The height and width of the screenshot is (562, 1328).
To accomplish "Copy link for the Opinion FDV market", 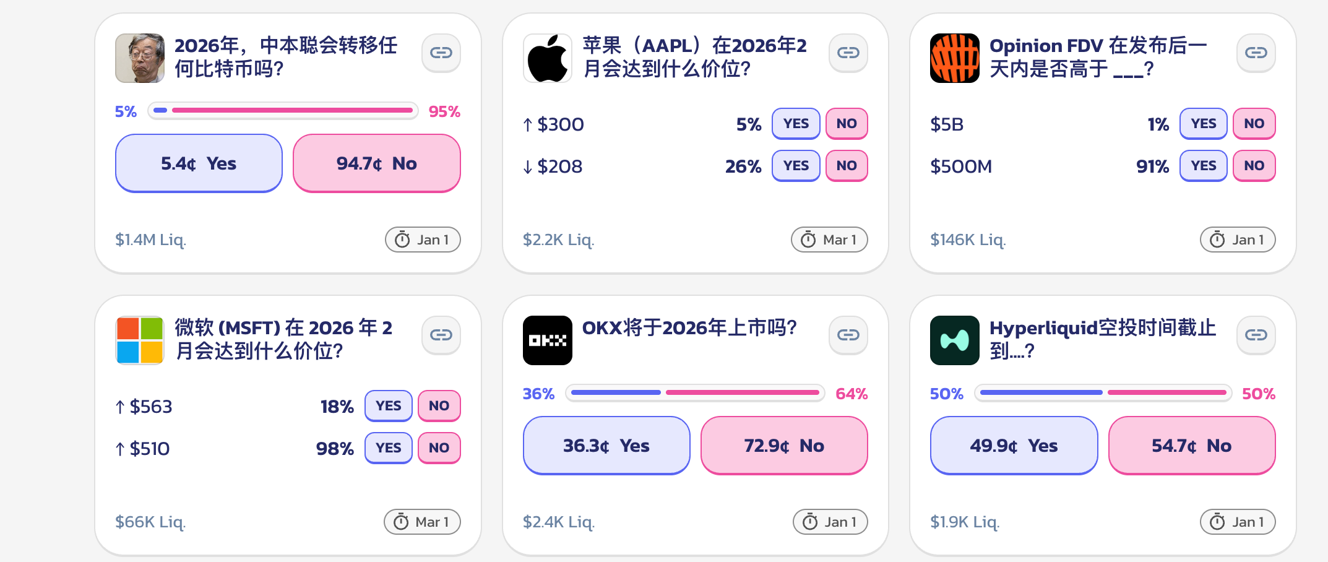I will 1256,53.
